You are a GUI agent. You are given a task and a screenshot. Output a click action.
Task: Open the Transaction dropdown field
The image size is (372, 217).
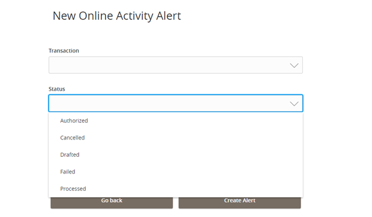click(x=175, y=65)
